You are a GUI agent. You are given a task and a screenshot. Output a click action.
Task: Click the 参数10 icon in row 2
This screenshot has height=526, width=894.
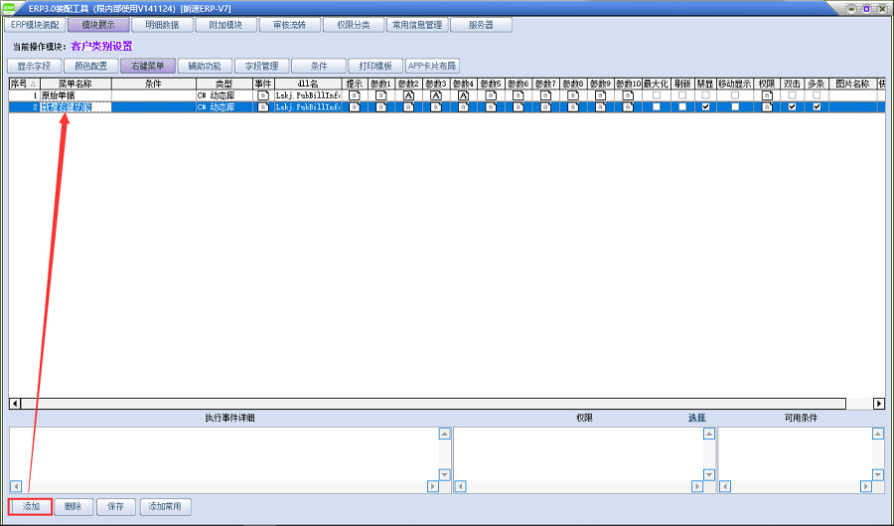[628, 107]
